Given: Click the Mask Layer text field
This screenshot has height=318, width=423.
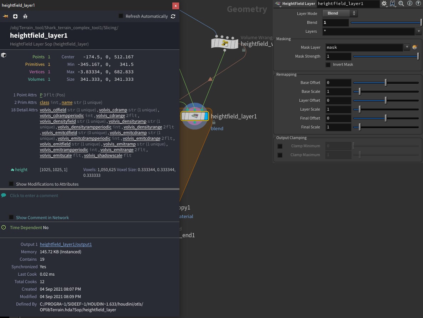Looking at the screenshot, I should pos(364,47).
